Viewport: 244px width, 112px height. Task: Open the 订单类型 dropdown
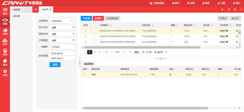click(62, 40)
